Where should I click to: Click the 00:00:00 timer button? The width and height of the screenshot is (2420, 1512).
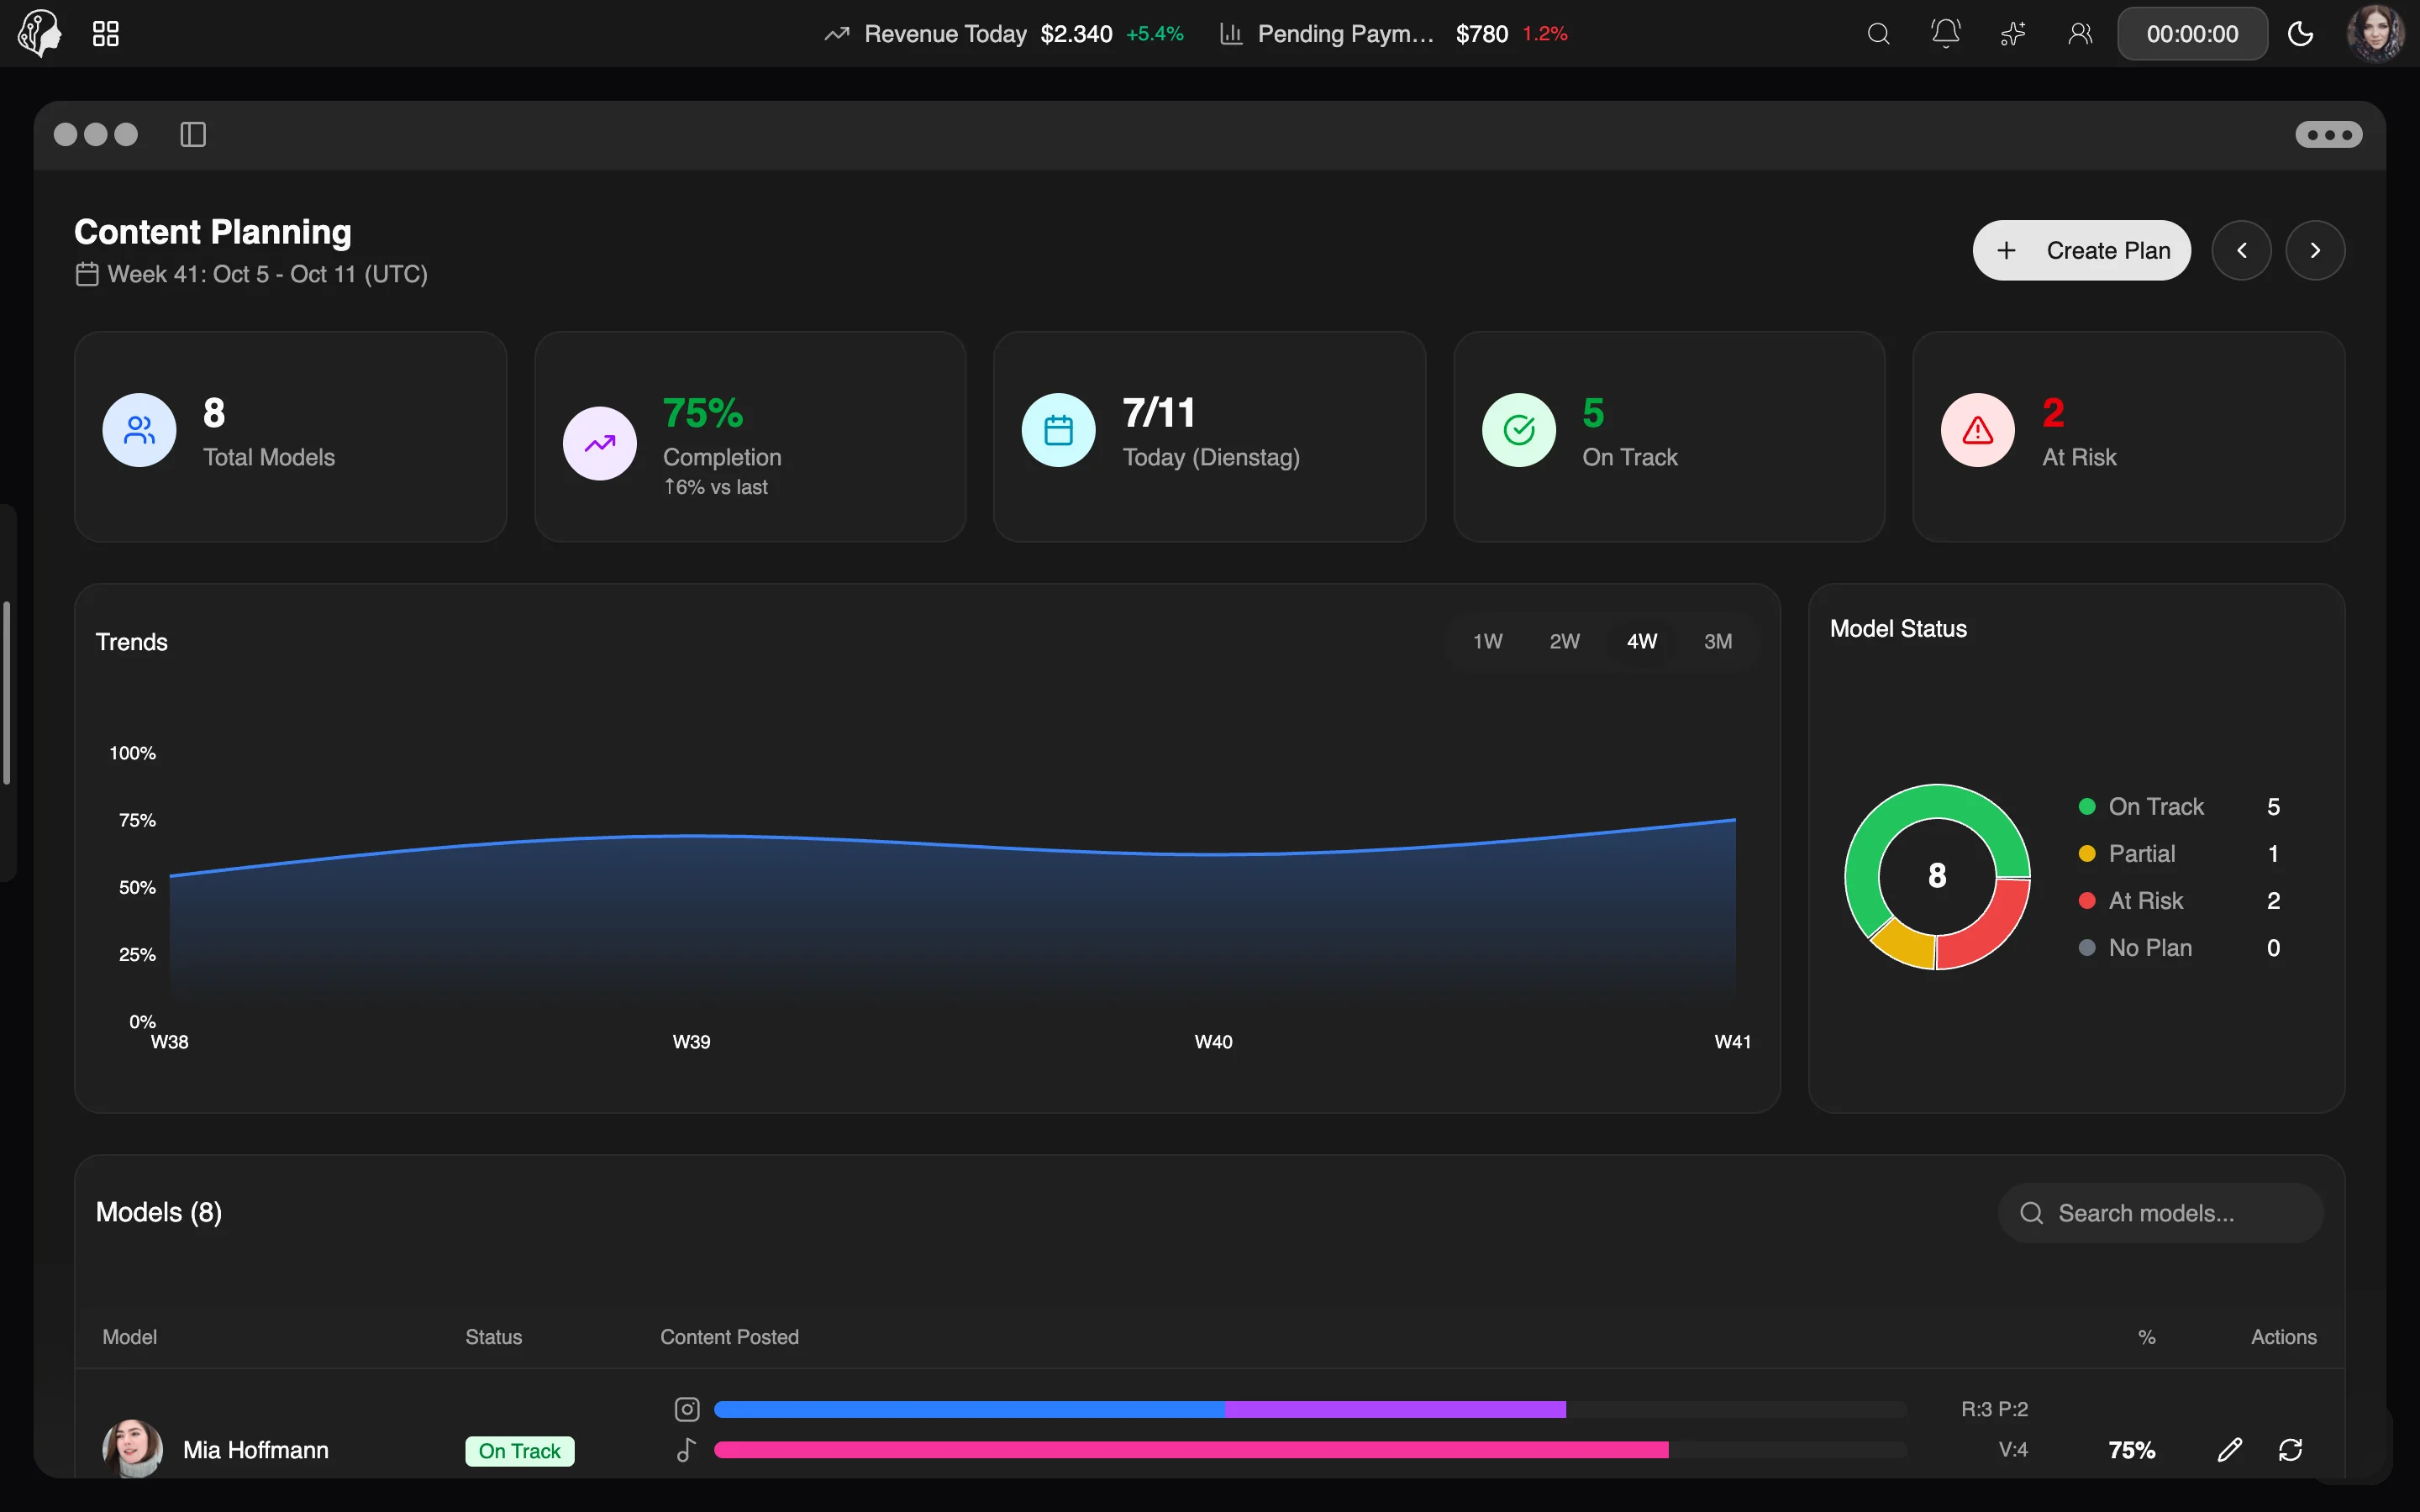pos(2192,34)
